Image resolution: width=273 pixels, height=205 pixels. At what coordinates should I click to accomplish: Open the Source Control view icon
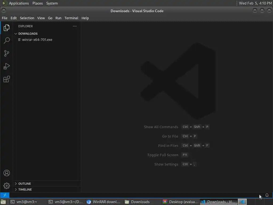pyautogui.click(x=6, y=53)
